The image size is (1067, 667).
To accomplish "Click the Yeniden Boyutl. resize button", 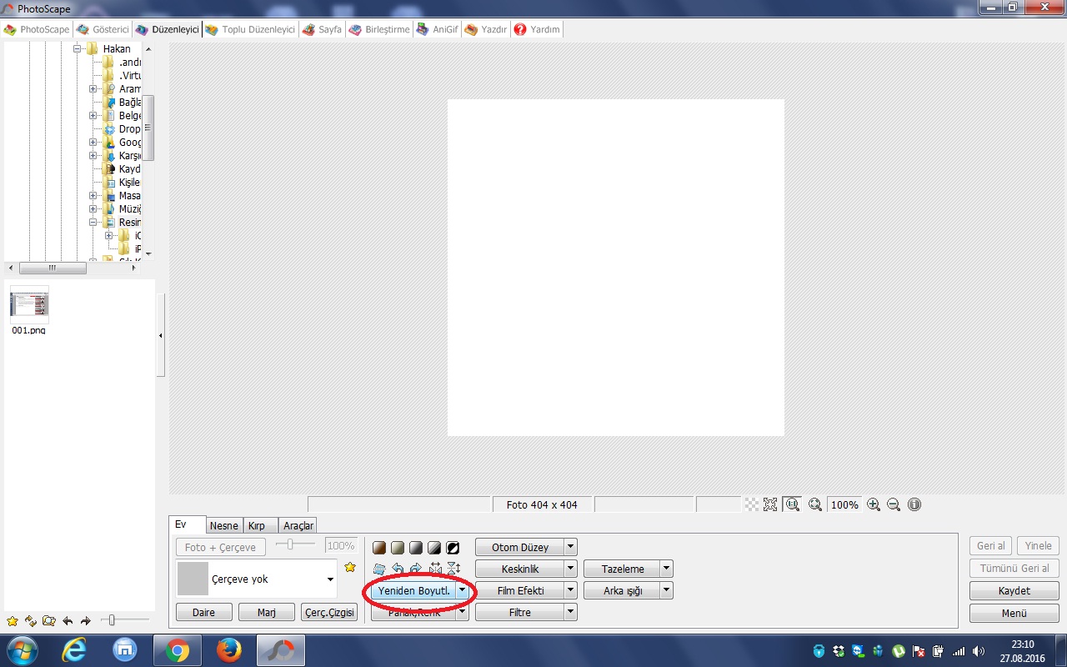I will 413,590.
